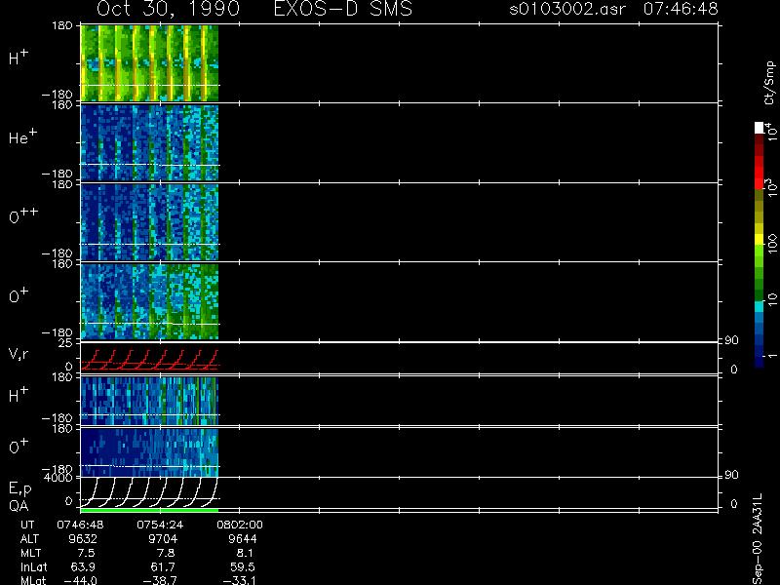Screen dimensions: 780x585
Task: Click the He+ spectrogram data area
Action: coord(150,142)
